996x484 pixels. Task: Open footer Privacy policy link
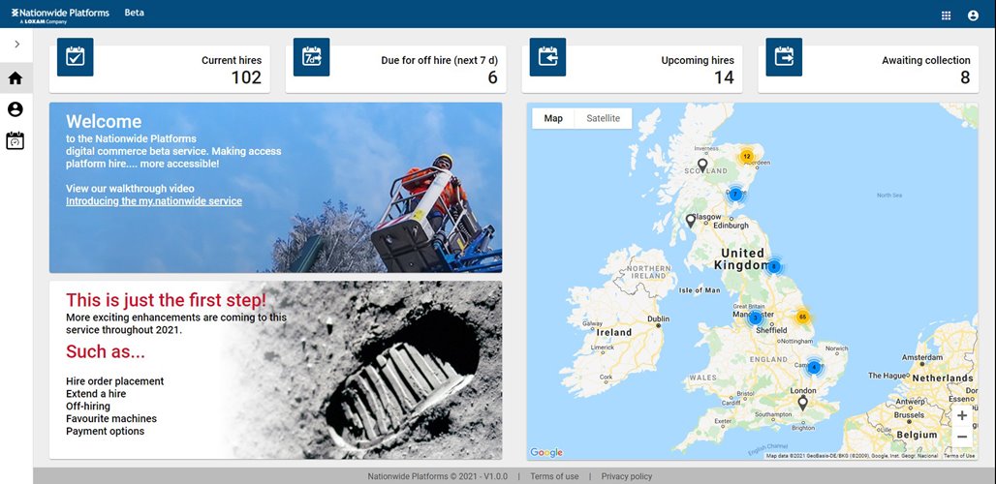626,476
